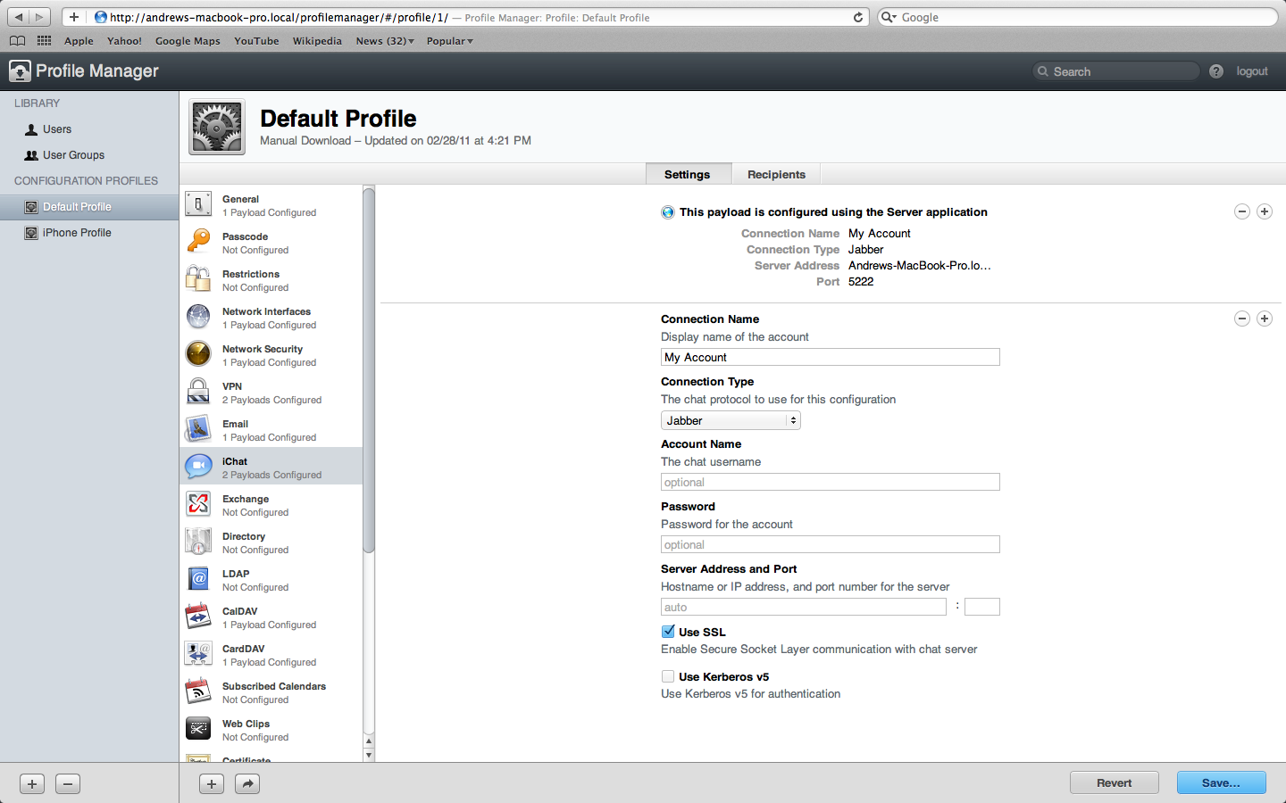The width and height of the screenshot is (1286, 803).
Task: Focus the Connection Name input field
Action: coord(830,357)
